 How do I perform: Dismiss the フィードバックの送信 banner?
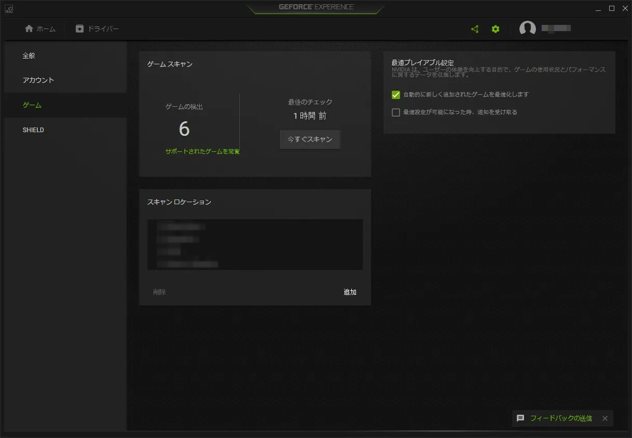[605, 418]
